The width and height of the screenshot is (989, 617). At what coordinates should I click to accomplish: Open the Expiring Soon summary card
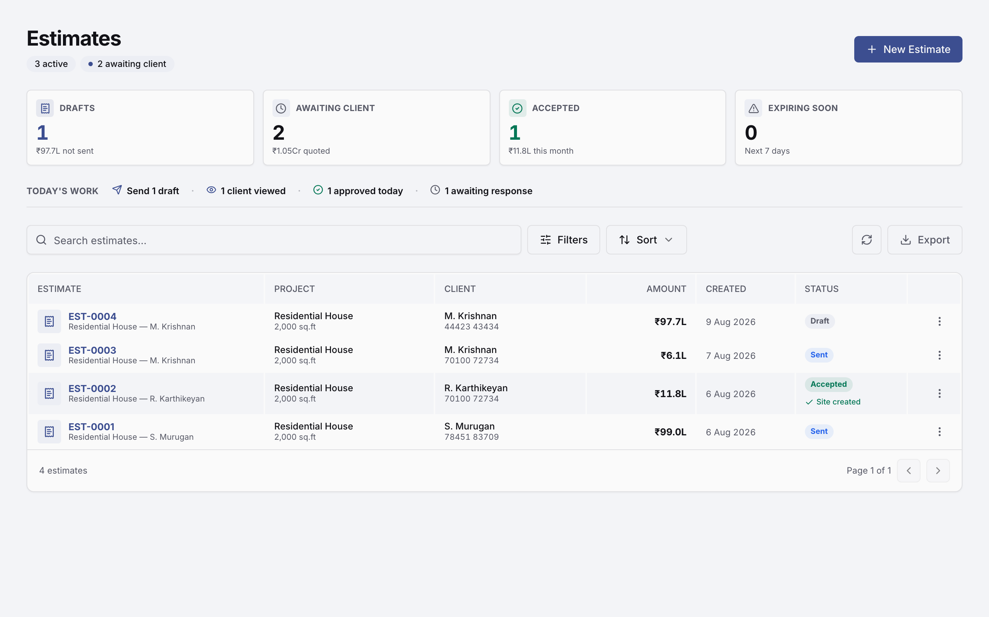(x=848, y=128)
